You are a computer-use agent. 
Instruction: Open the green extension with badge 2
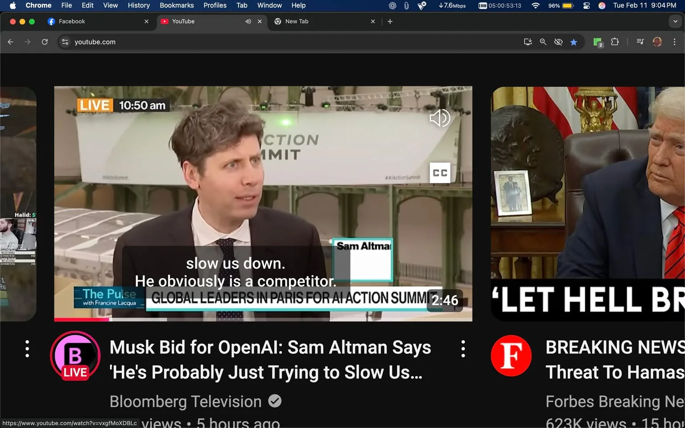pyautogui.click(x=597, y=41)
